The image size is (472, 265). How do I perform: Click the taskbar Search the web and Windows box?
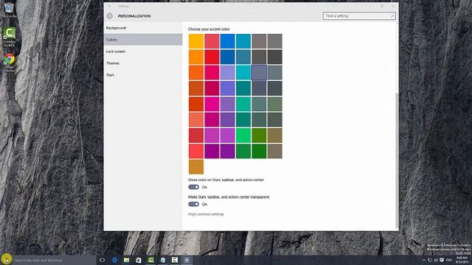54,260
